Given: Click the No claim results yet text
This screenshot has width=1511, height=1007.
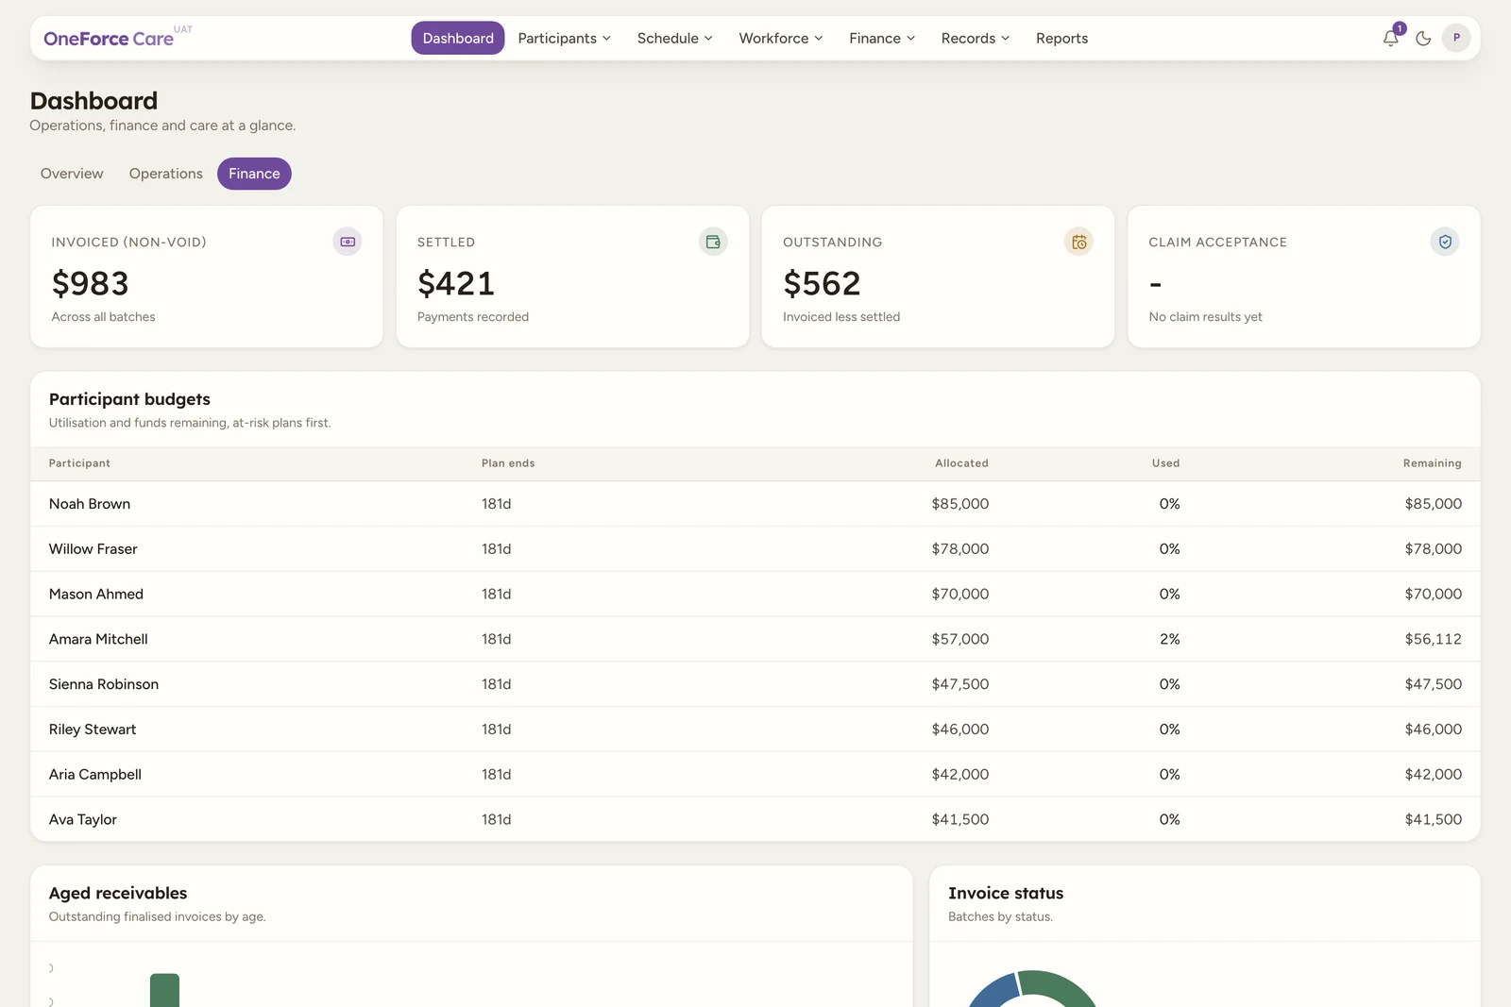Looking at the screenshot, I should click(1205, 317).
